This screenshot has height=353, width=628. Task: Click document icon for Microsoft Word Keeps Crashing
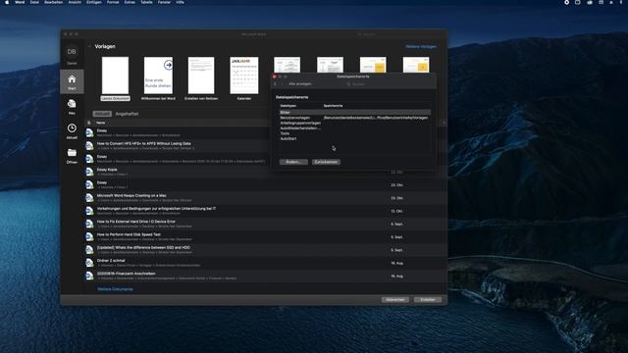[89, 198]
